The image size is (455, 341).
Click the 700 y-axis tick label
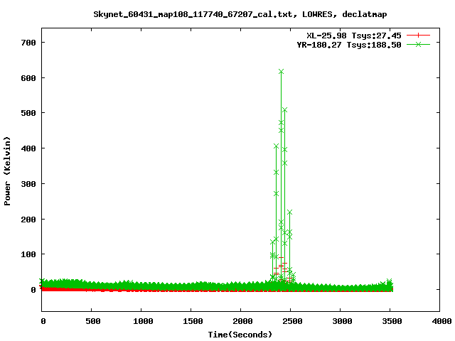pos(28,43)
